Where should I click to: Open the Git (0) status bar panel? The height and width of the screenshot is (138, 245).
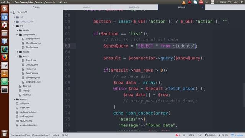tap(223, 135)
